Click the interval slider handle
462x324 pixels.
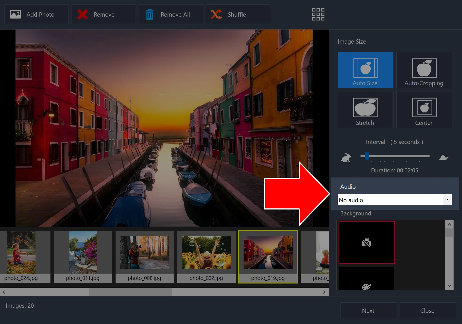click(367, 156)
